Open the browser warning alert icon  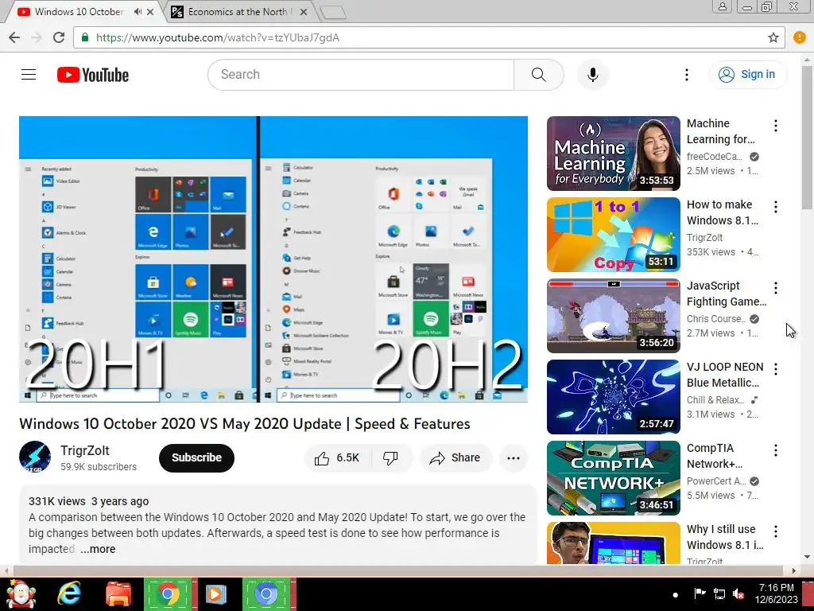(800, 37)
